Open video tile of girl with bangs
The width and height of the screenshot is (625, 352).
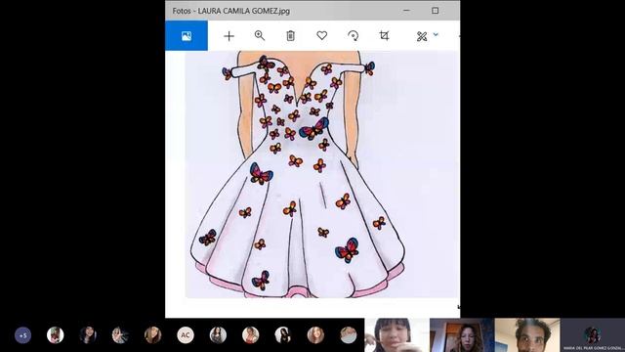[396, 334]
